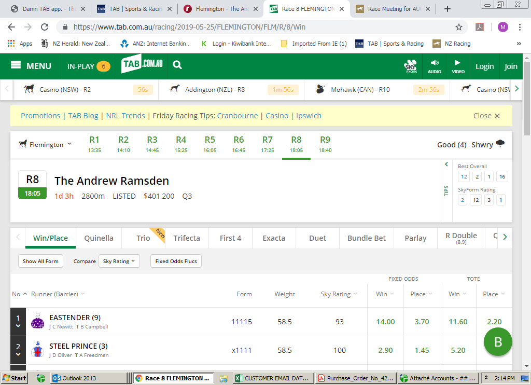Open Chrome profile avatar M
This screenshot has width=531, height=385.
(502, 27)
